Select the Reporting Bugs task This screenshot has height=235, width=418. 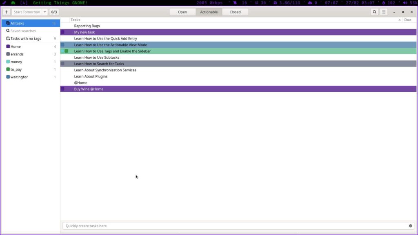(x=238, y=26)
